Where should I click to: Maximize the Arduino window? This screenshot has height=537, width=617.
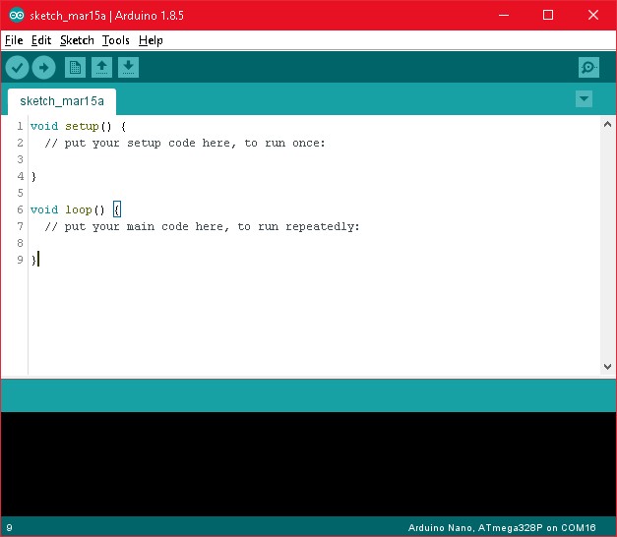pos(548,16)
